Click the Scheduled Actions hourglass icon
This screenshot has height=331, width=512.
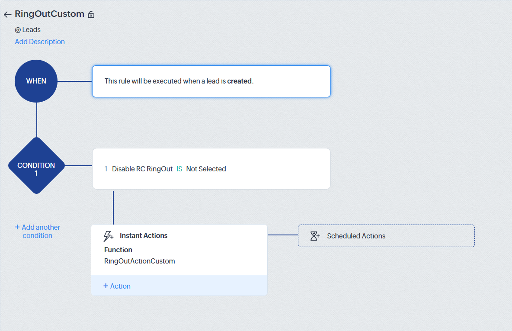click(x=315, y=236)
